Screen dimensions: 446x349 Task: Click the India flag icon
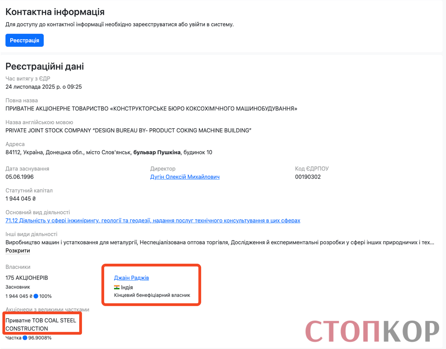pos(117,287)
